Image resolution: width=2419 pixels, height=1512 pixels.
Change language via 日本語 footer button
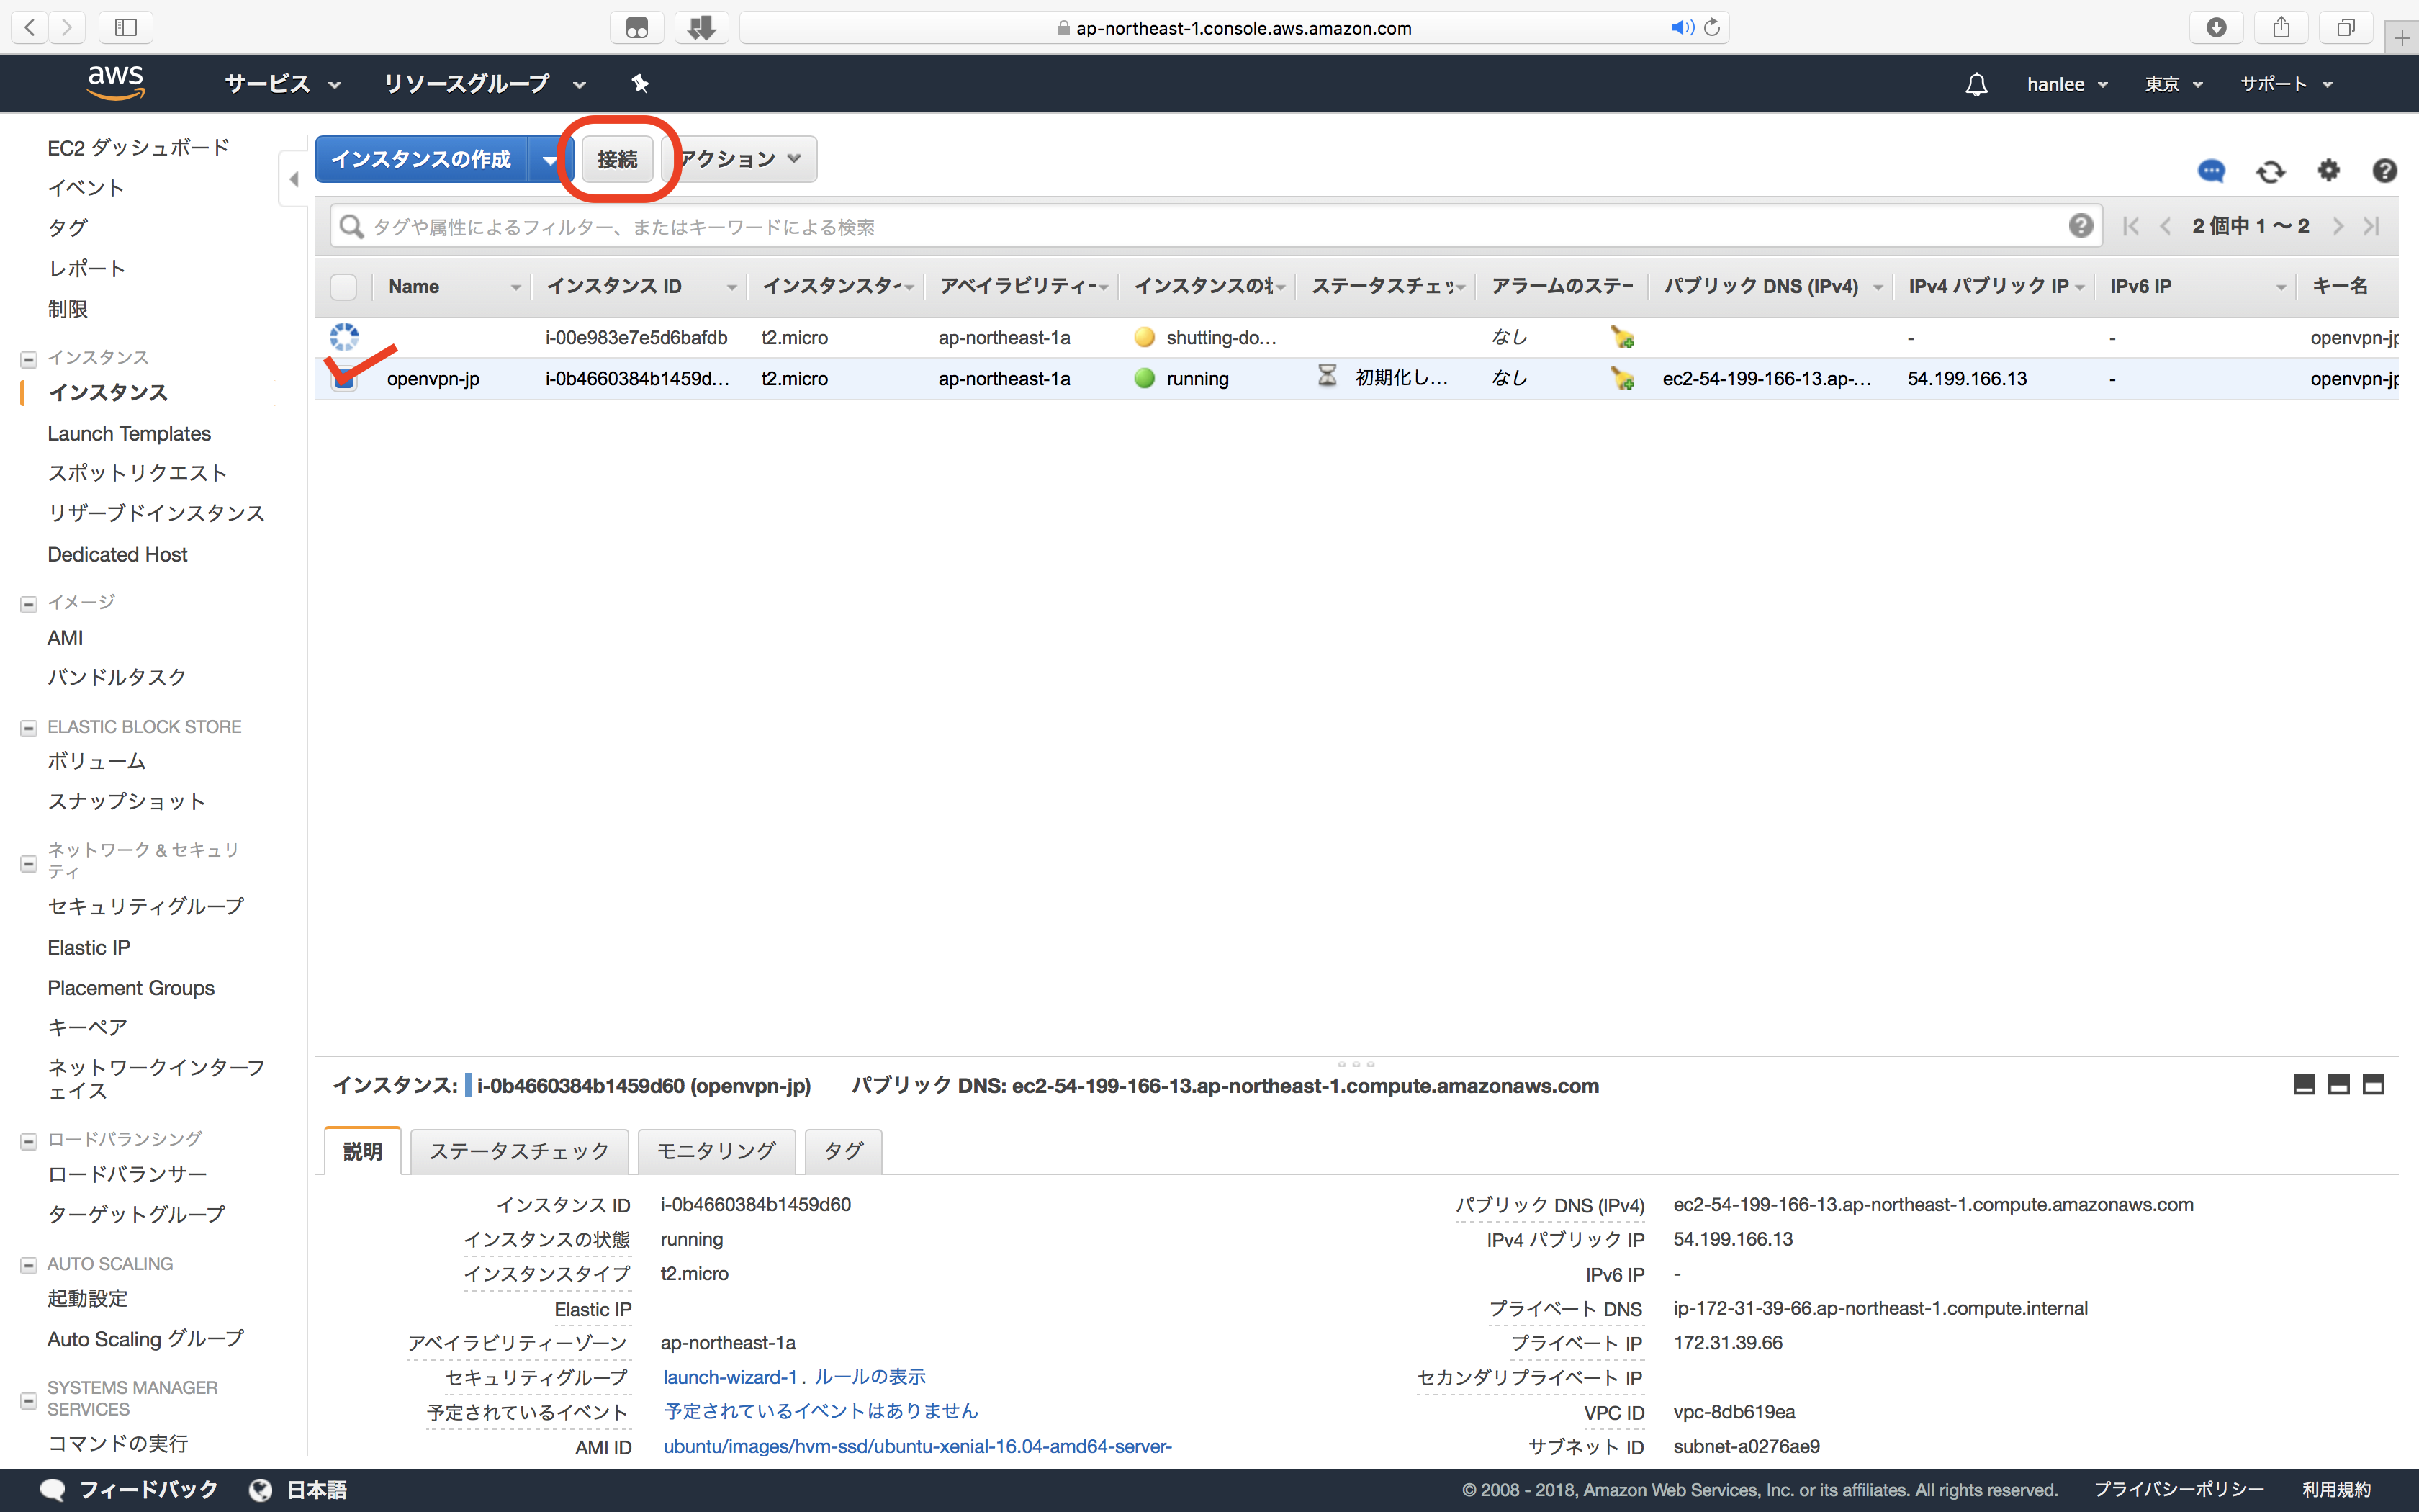coord(297,1490)
